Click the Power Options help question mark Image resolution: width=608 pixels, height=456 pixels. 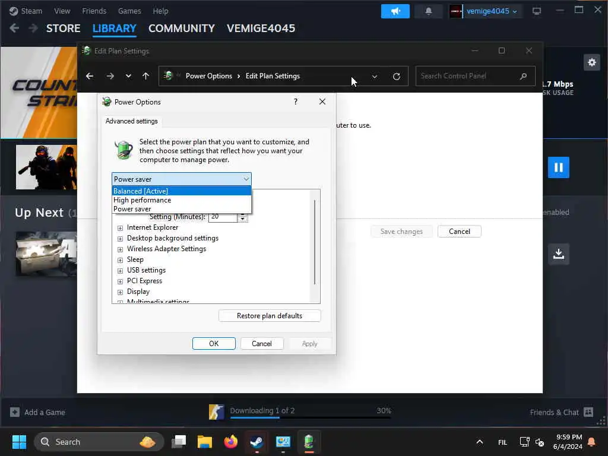(x=296, y=102)
